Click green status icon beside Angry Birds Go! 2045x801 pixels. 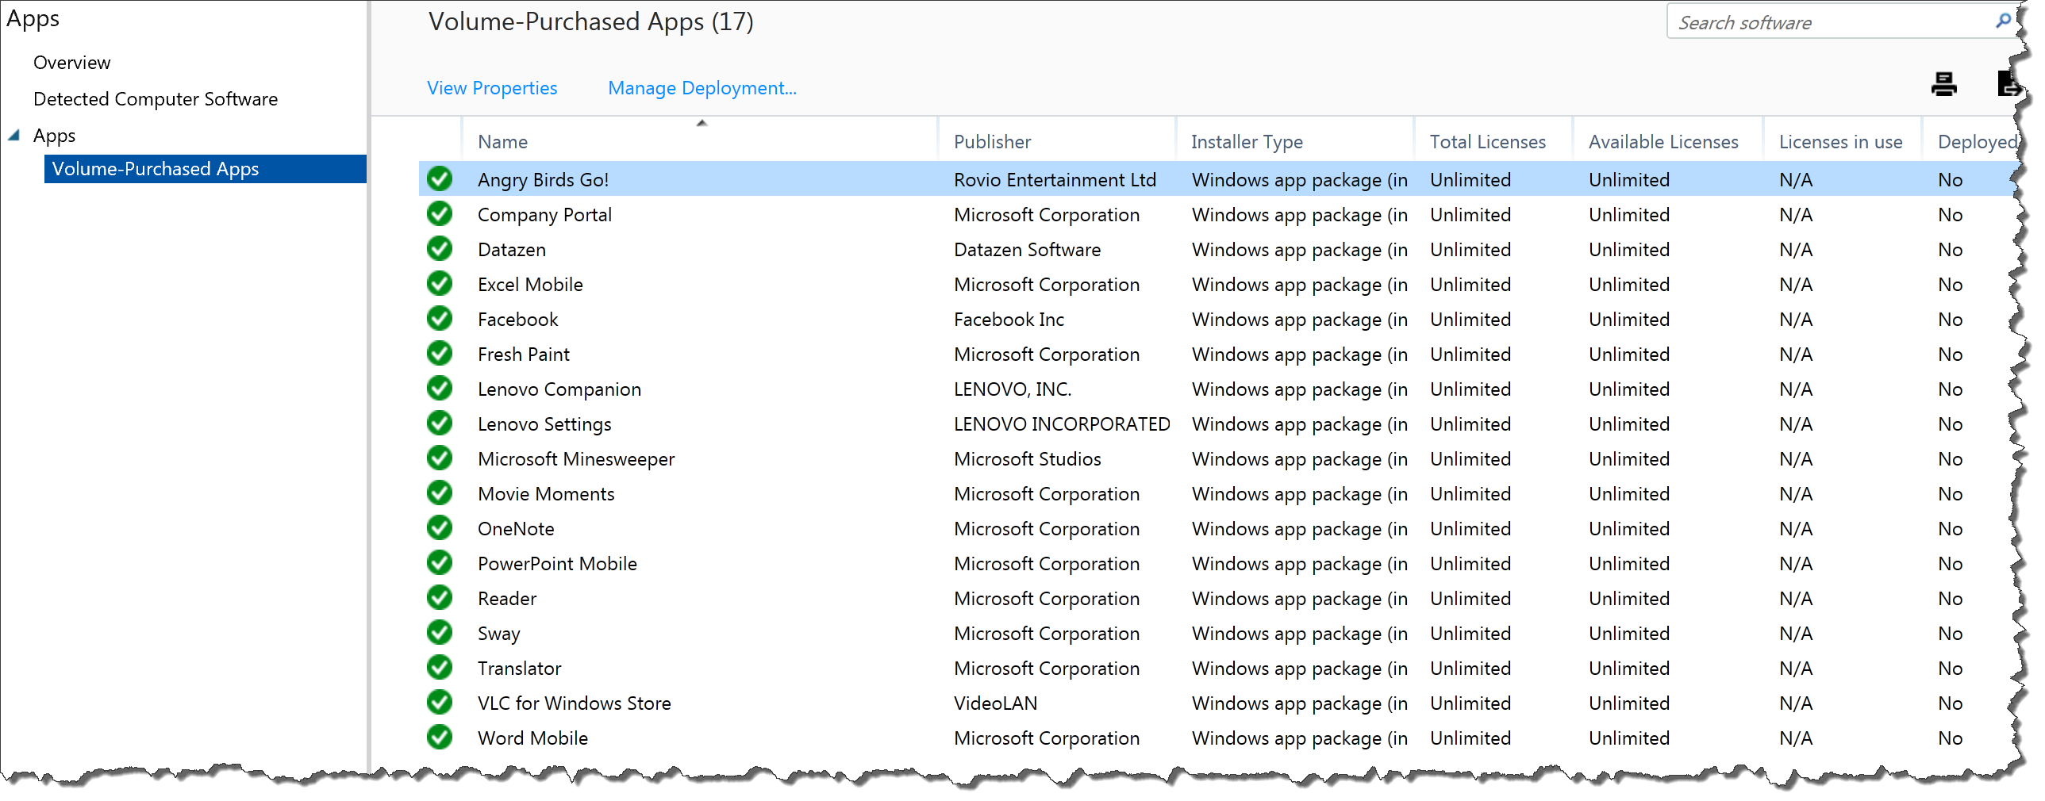440,179
